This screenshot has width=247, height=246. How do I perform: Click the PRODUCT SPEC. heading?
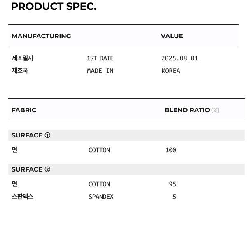54,7
